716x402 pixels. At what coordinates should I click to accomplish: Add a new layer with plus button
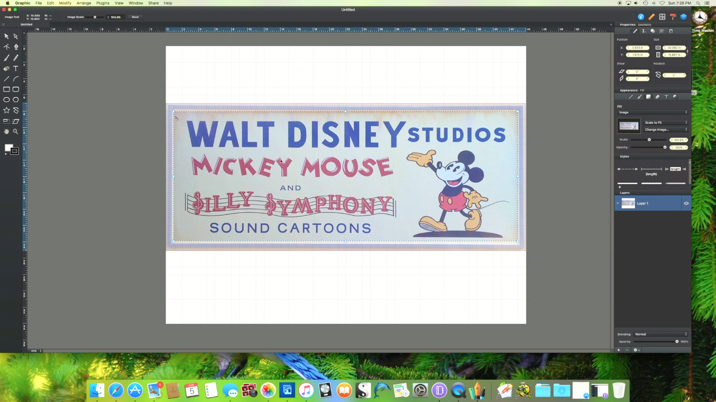619,350
